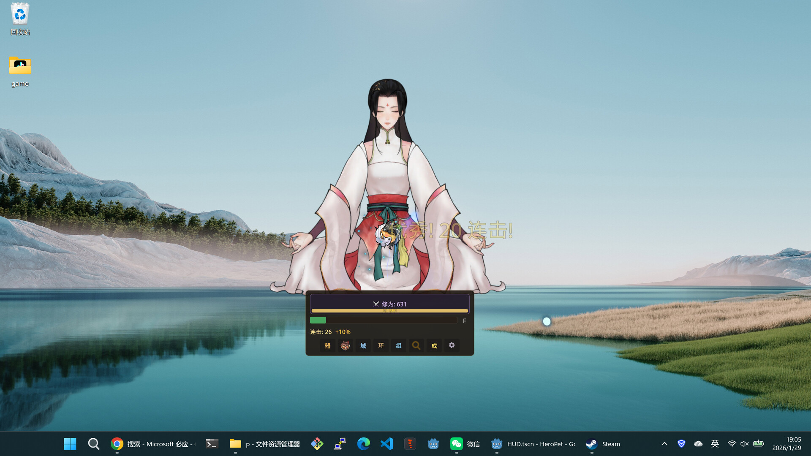Click the 修为: 631 cultivation status bar
The image size is (811, 456).
tap(389, 304)
